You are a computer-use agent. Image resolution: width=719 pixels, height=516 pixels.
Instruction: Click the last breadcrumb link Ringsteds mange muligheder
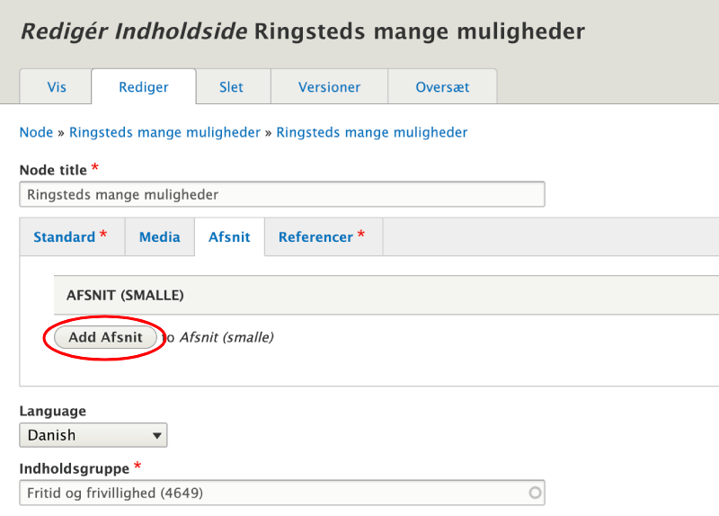371,132
